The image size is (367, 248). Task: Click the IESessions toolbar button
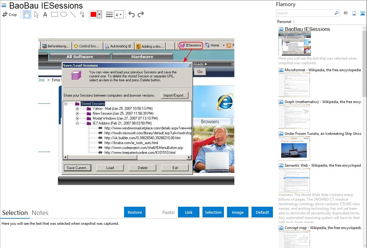click(x=191, y=45)
